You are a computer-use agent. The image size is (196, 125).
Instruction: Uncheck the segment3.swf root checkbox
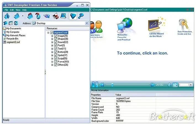tap(52, 33)
